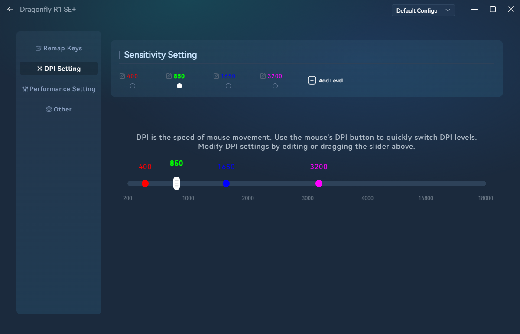Go back using the arrow icon
This screenshot has width=520, height=334.
[10, 9]
